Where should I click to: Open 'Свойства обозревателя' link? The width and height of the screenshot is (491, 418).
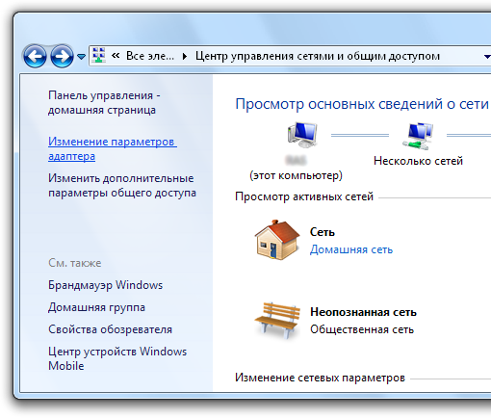click(110, 329)
